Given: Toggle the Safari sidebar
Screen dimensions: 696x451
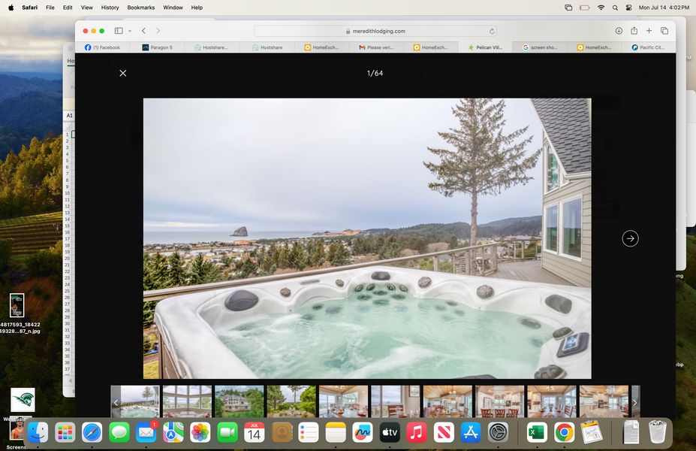Looking at the screenshot, I should [119, 31].
